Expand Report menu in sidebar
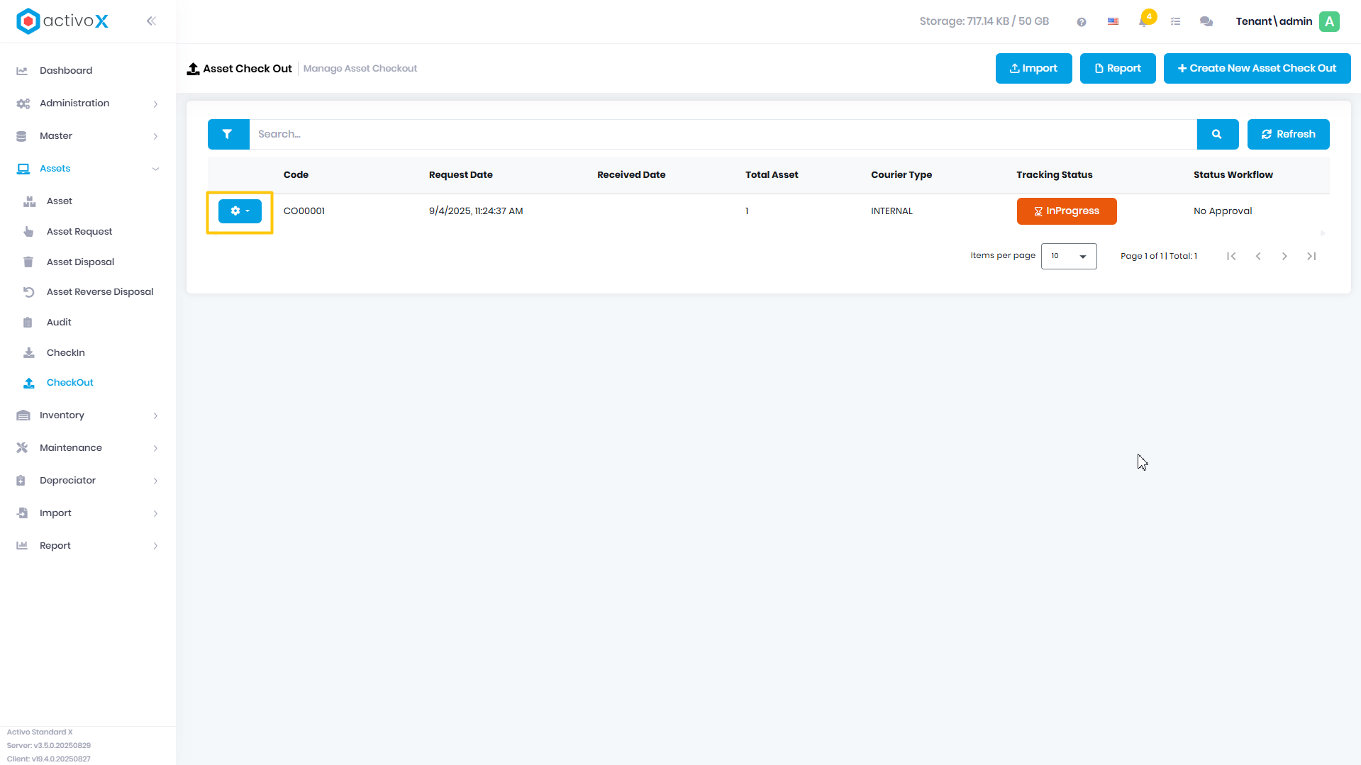The width and height of the screenshot is (1361, 765). point(88,546)
